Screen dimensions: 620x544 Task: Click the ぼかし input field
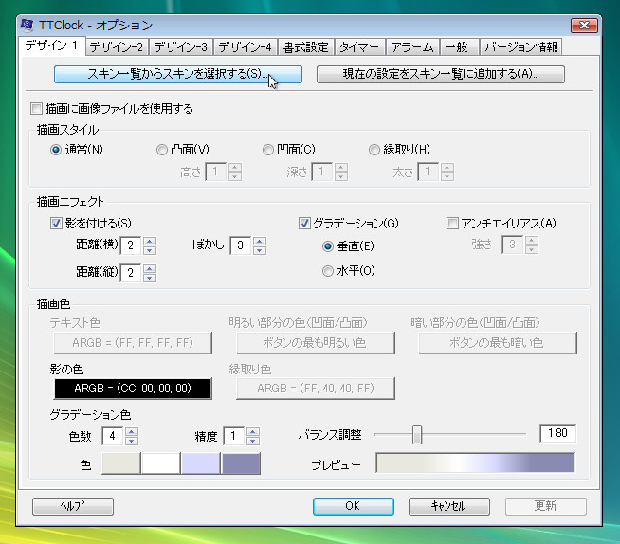click(x=241, y=245)
